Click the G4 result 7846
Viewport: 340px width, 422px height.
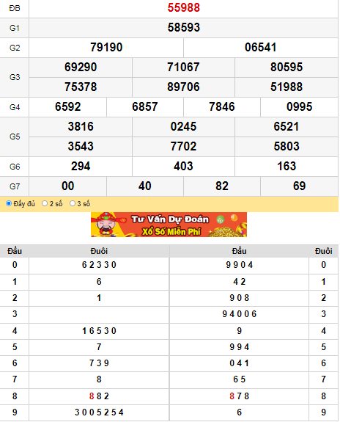point(222,107)
